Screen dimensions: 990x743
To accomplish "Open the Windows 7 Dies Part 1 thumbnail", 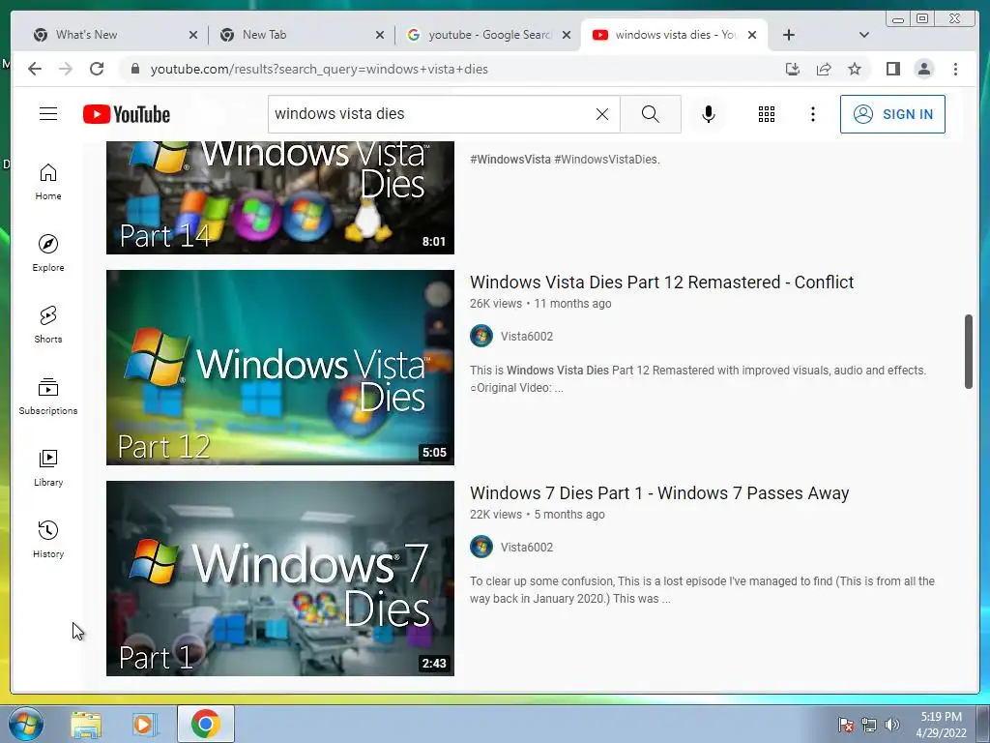I will tap(280, 579).
